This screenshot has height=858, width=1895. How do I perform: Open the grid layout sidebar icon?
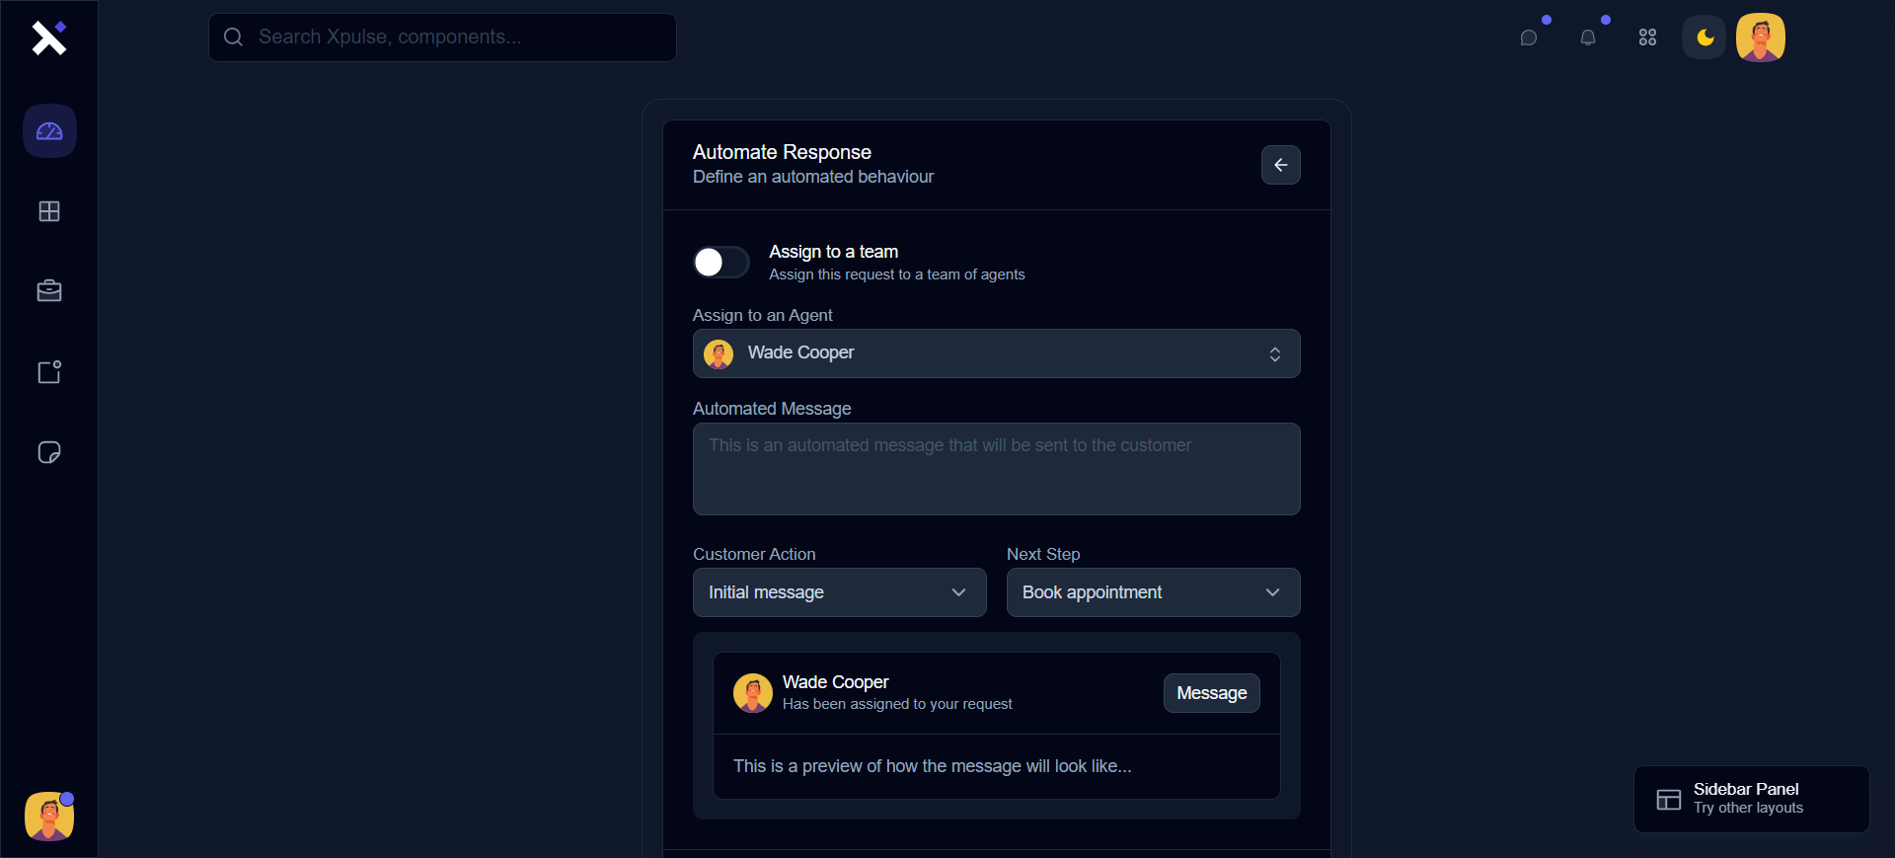pos(49,211)
